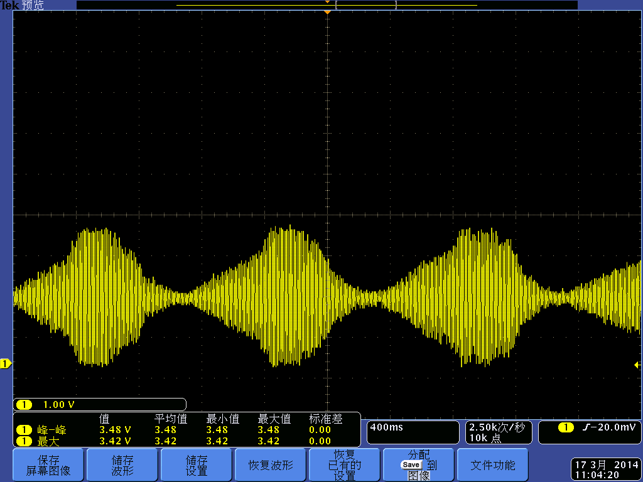Click the 保存屏幕图像 button
The image size is (643, 482).
(x=48, y=465)
